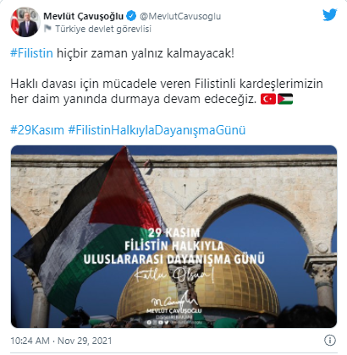Click the Twitter bird logo
This screenshot has width=347, height=355.
[330, 15]
